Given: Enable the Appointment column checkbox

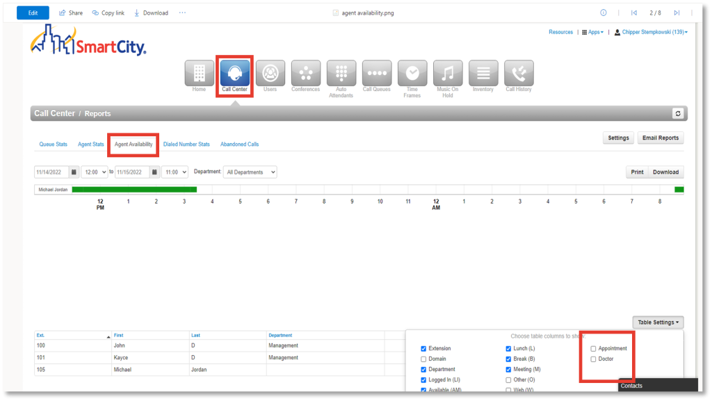Looking at the screenshot, I should click(593, 349).
